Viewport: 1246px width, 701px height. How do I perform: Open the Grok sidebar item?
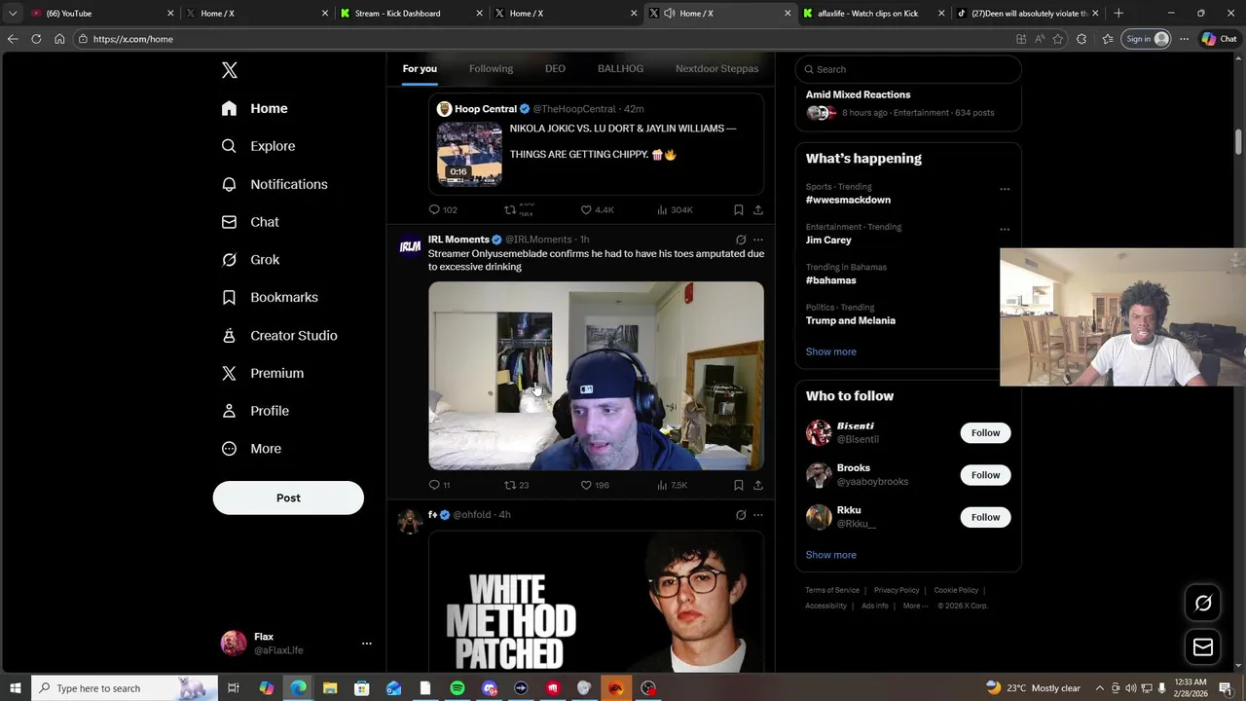(x=251, y=260)
